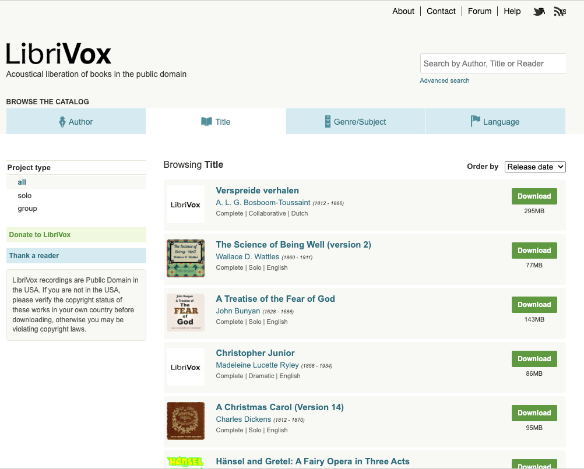The image size is (584, 469).
Task: Download The Science of Being Well
Action: point(534,251)
